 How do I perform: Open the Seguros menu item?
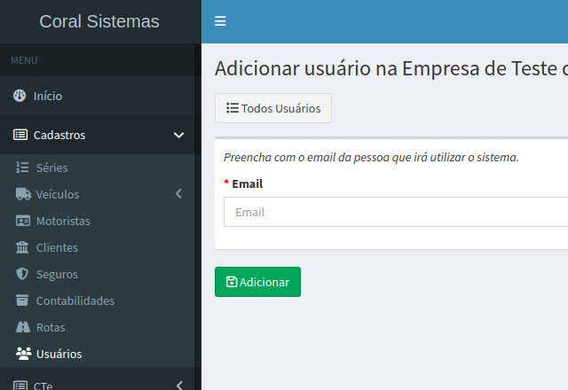tap(57, 274)
